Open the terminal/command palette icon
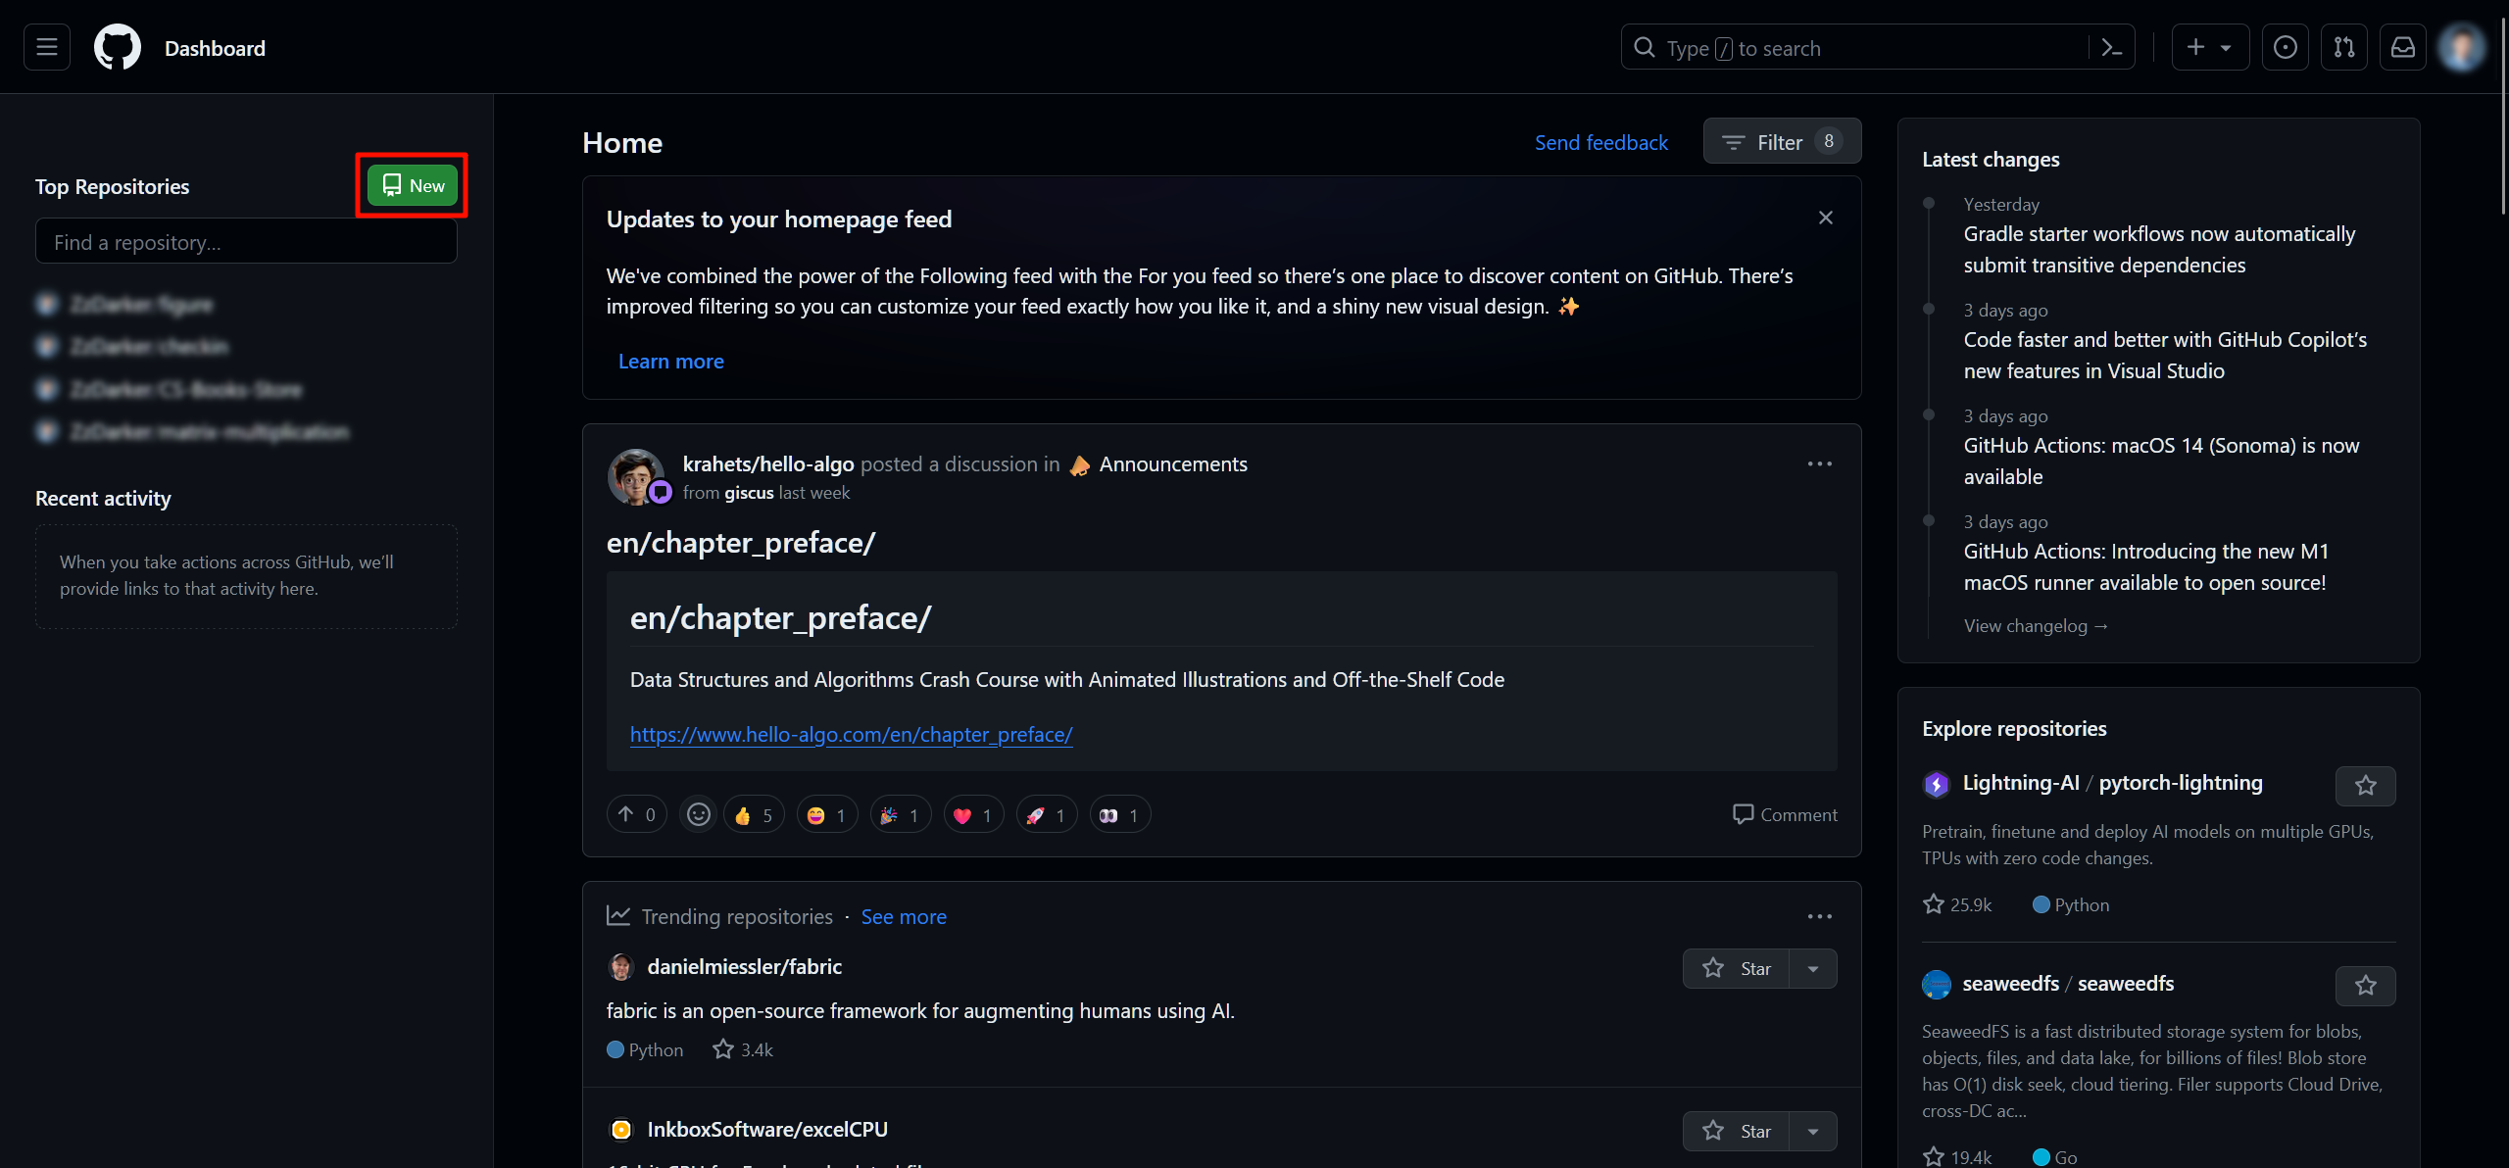Viewport: 2509px width, 1168px height. point(2112,46)
